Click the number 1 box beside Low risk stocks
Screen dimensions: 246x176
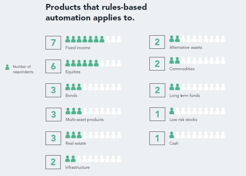(157, 114)
